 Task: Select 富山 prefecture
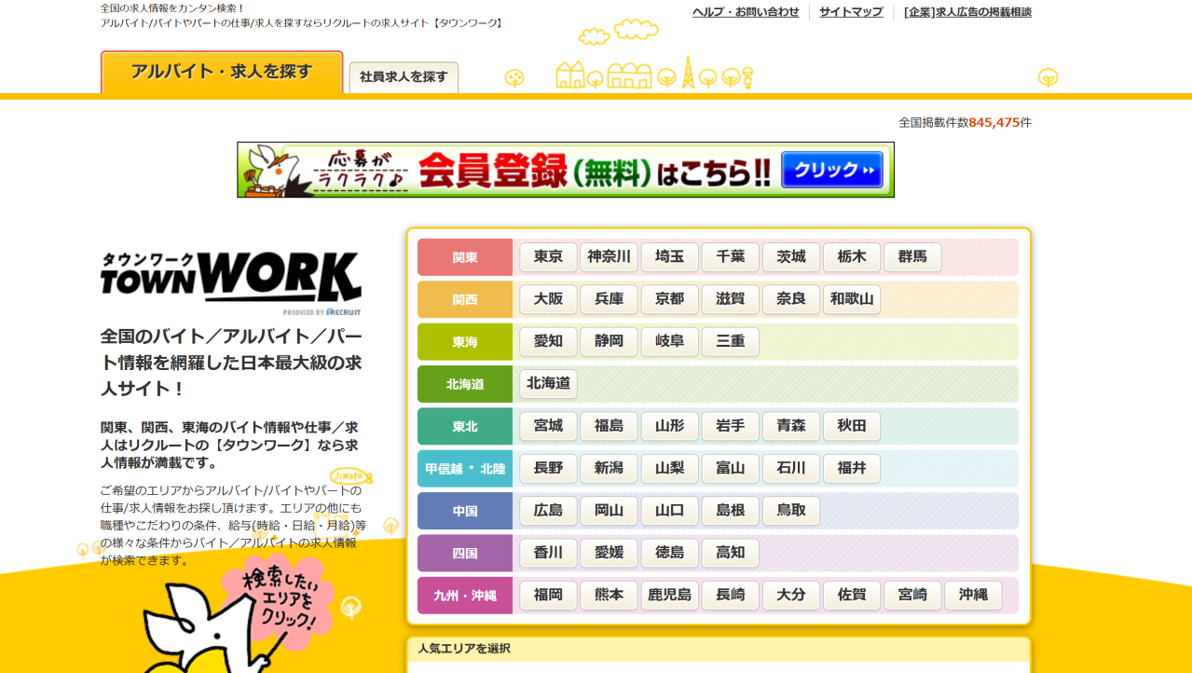click(730, 468)
